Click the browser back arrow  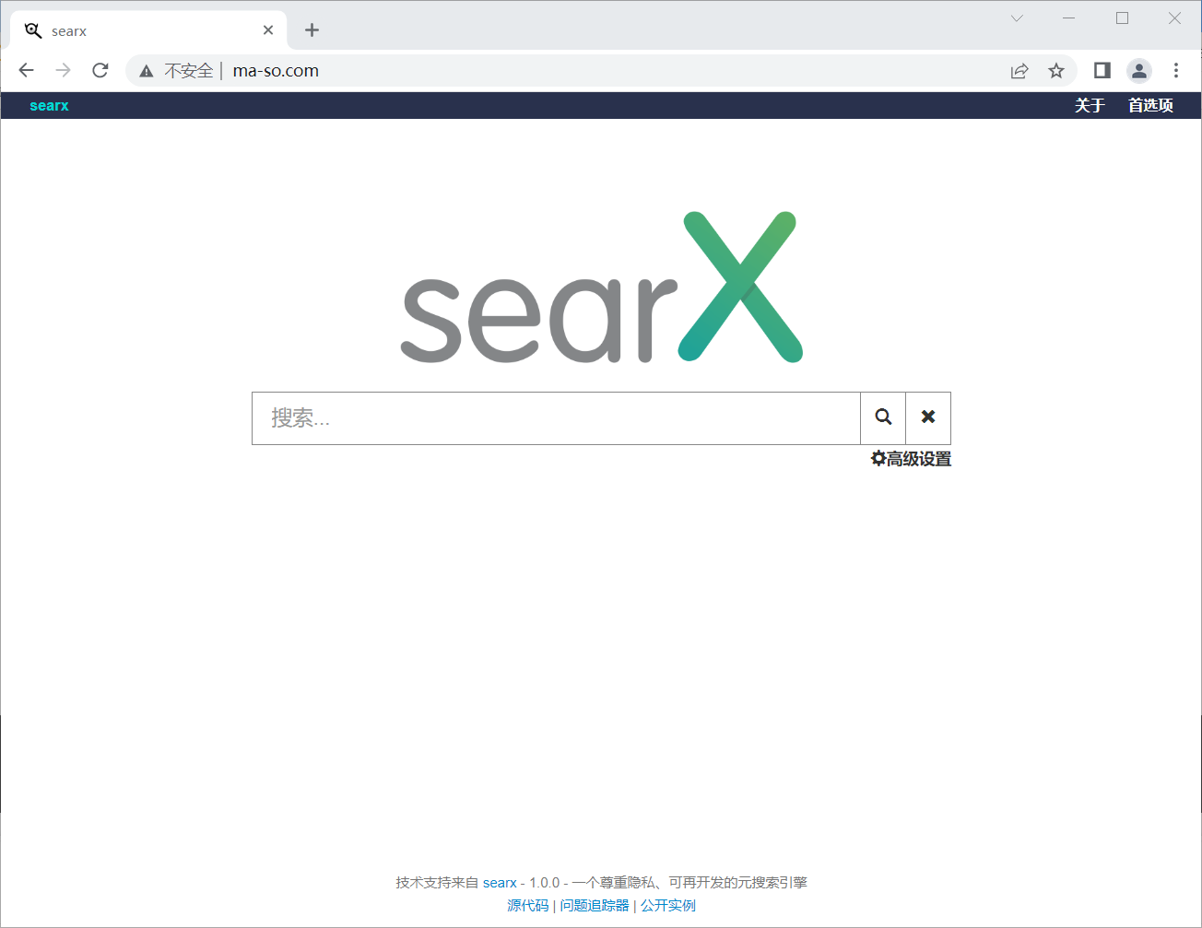click(26, 70)
